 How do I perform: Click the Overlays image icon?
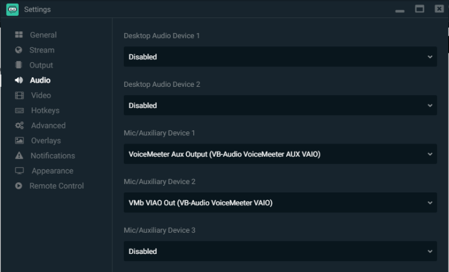tap(19, 141)
